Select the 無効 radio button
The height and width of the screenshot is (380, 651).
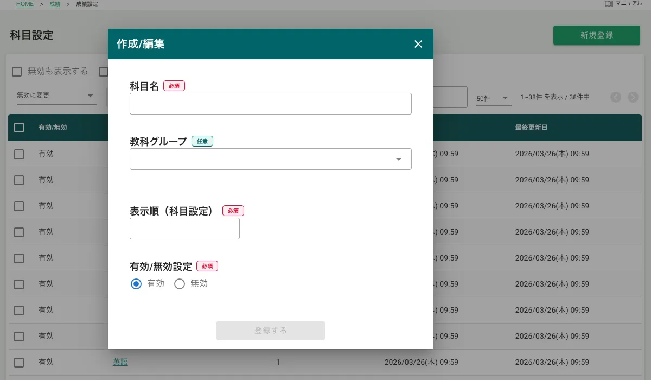[180, 283]
